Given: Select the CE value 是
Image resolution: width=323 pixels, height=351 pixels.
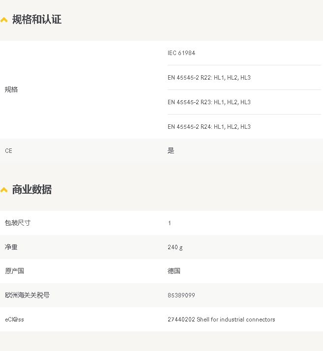Looking at the screenshot, I should pyautogui.click(x=171, y=151).
